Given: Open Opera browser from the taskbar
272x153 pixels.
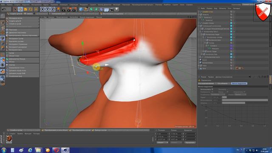Looking at the screenshot, I should tap(57, 150).
